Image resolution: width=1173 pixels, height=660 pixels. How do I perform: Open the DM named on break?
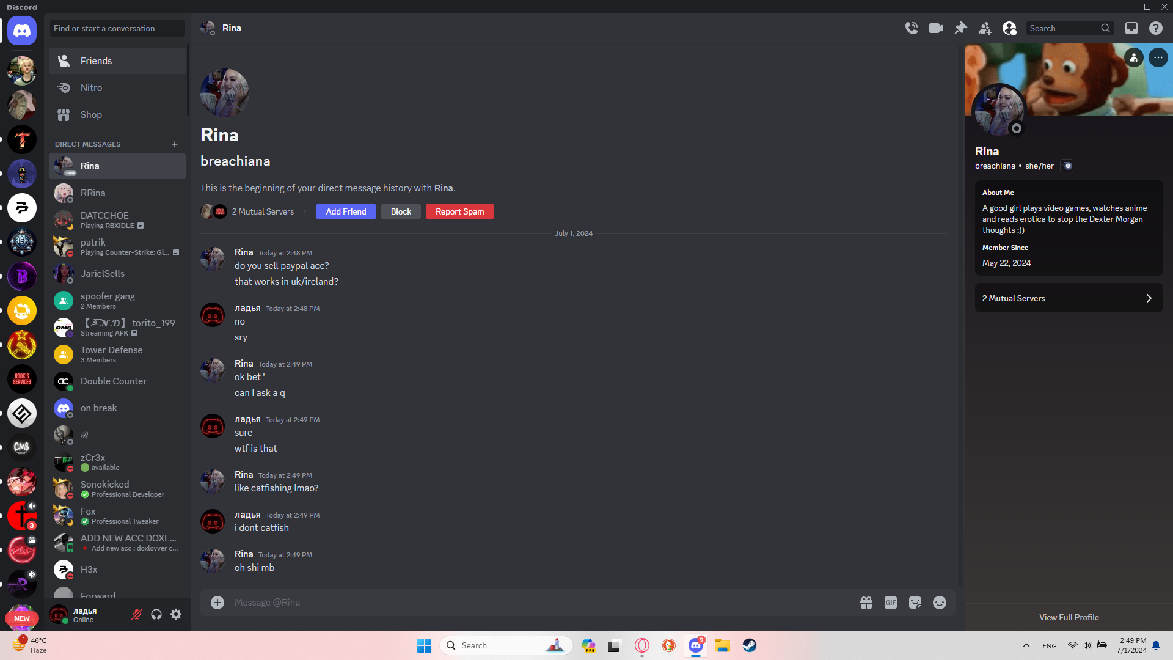click(117, 408)
